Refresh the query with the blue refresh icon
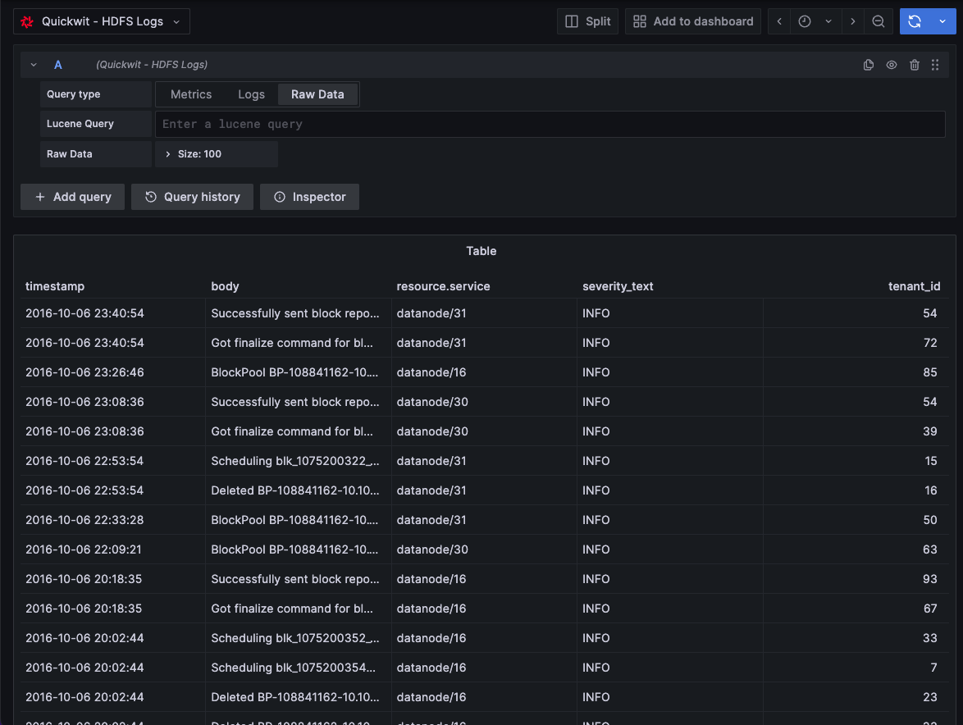Image resolution: width=963 pixels, height=725 pixels. pyautogui.click(x=913, y=21)
